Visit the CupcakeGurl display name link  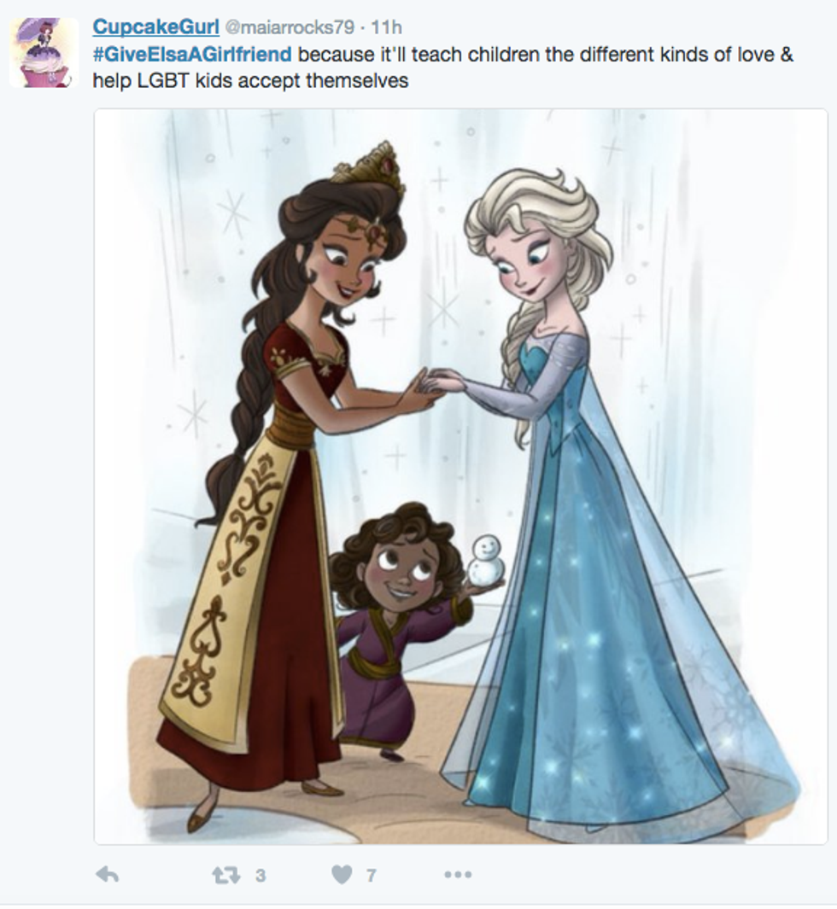(155, 26)
